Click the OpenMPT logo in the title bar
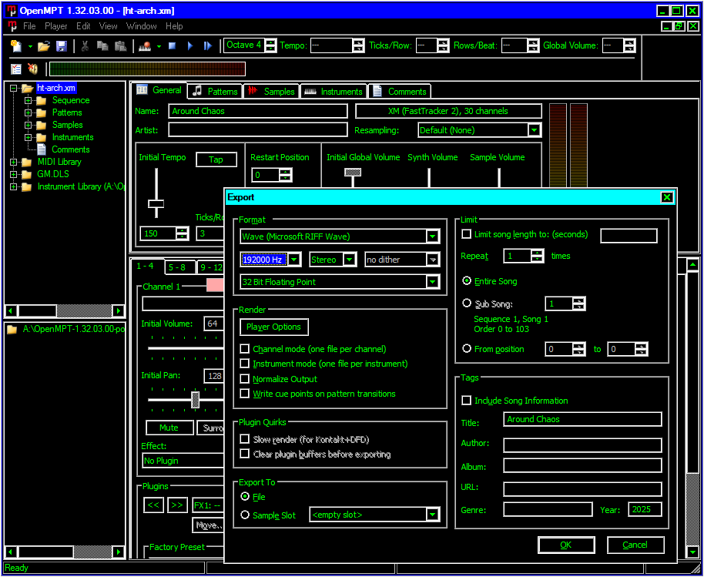Image resolution: width=704 pixels, height=577 pixels. (x=12, y=11)
